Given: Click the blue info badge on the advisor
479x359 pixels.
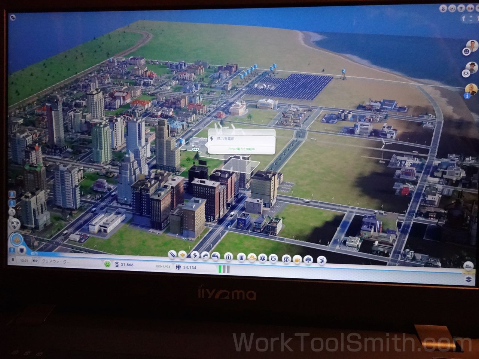Looking at the screenshot, I should click(467, 96).
